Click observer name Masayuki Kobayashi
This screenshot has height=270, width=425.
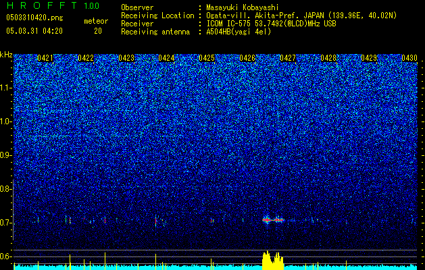click(243, 7)
